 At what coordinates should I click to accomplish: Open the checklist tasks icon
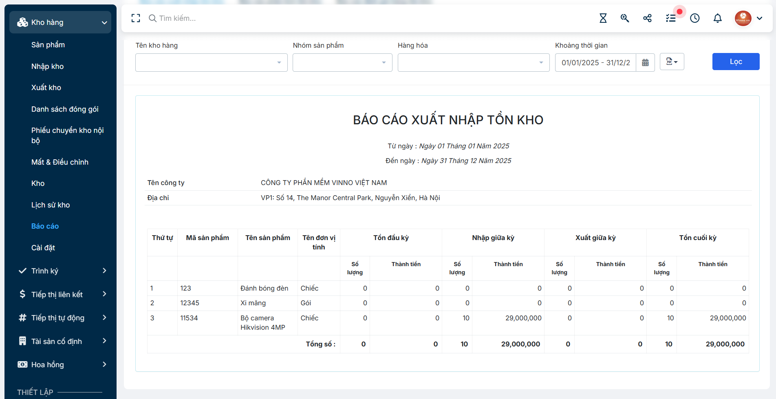click(x=671, y=18)
